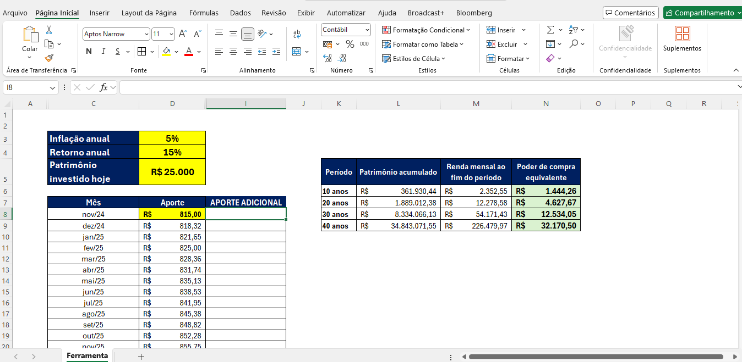The width and height of the screenshot is (742, 362).
Task: Apply the borders icon to the cell
Action: coord(141,52)
